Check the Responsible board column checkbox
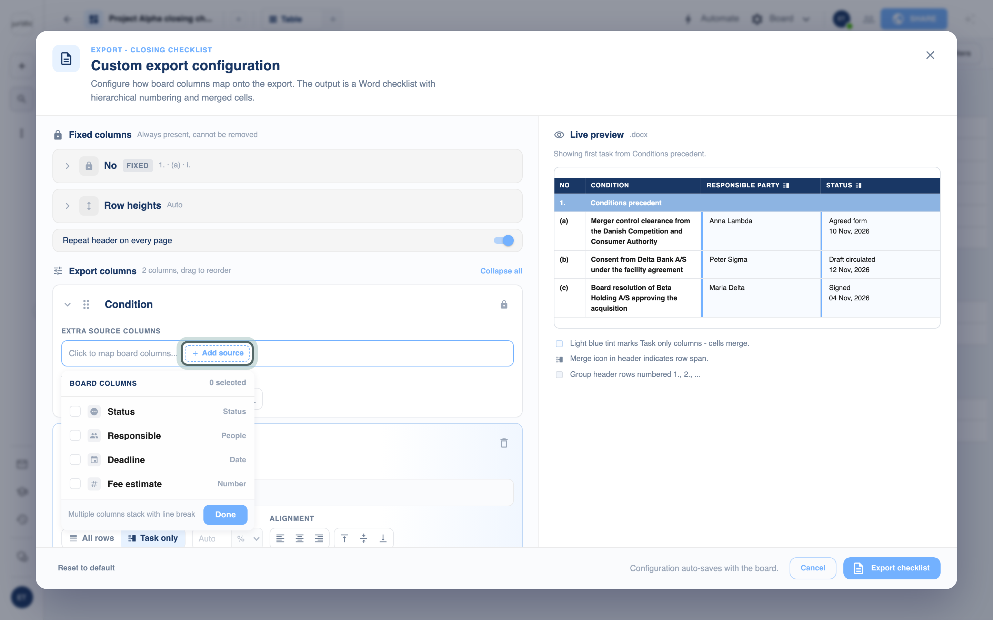The width and height of the screenshot is (993, 620). pyautogui.click(x=75, y=435)
